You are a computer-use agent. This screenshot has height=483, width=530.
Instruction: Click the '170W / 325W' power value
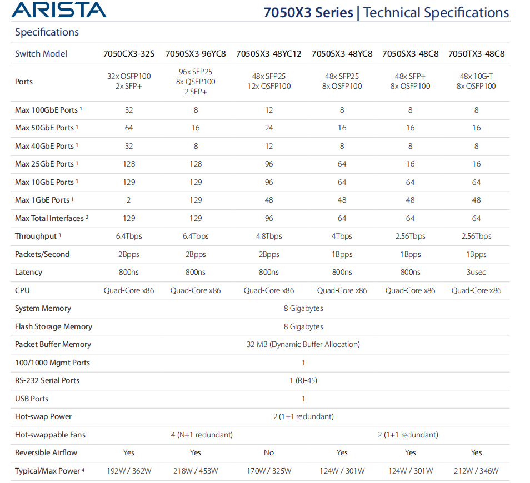[x=269, y=471]
